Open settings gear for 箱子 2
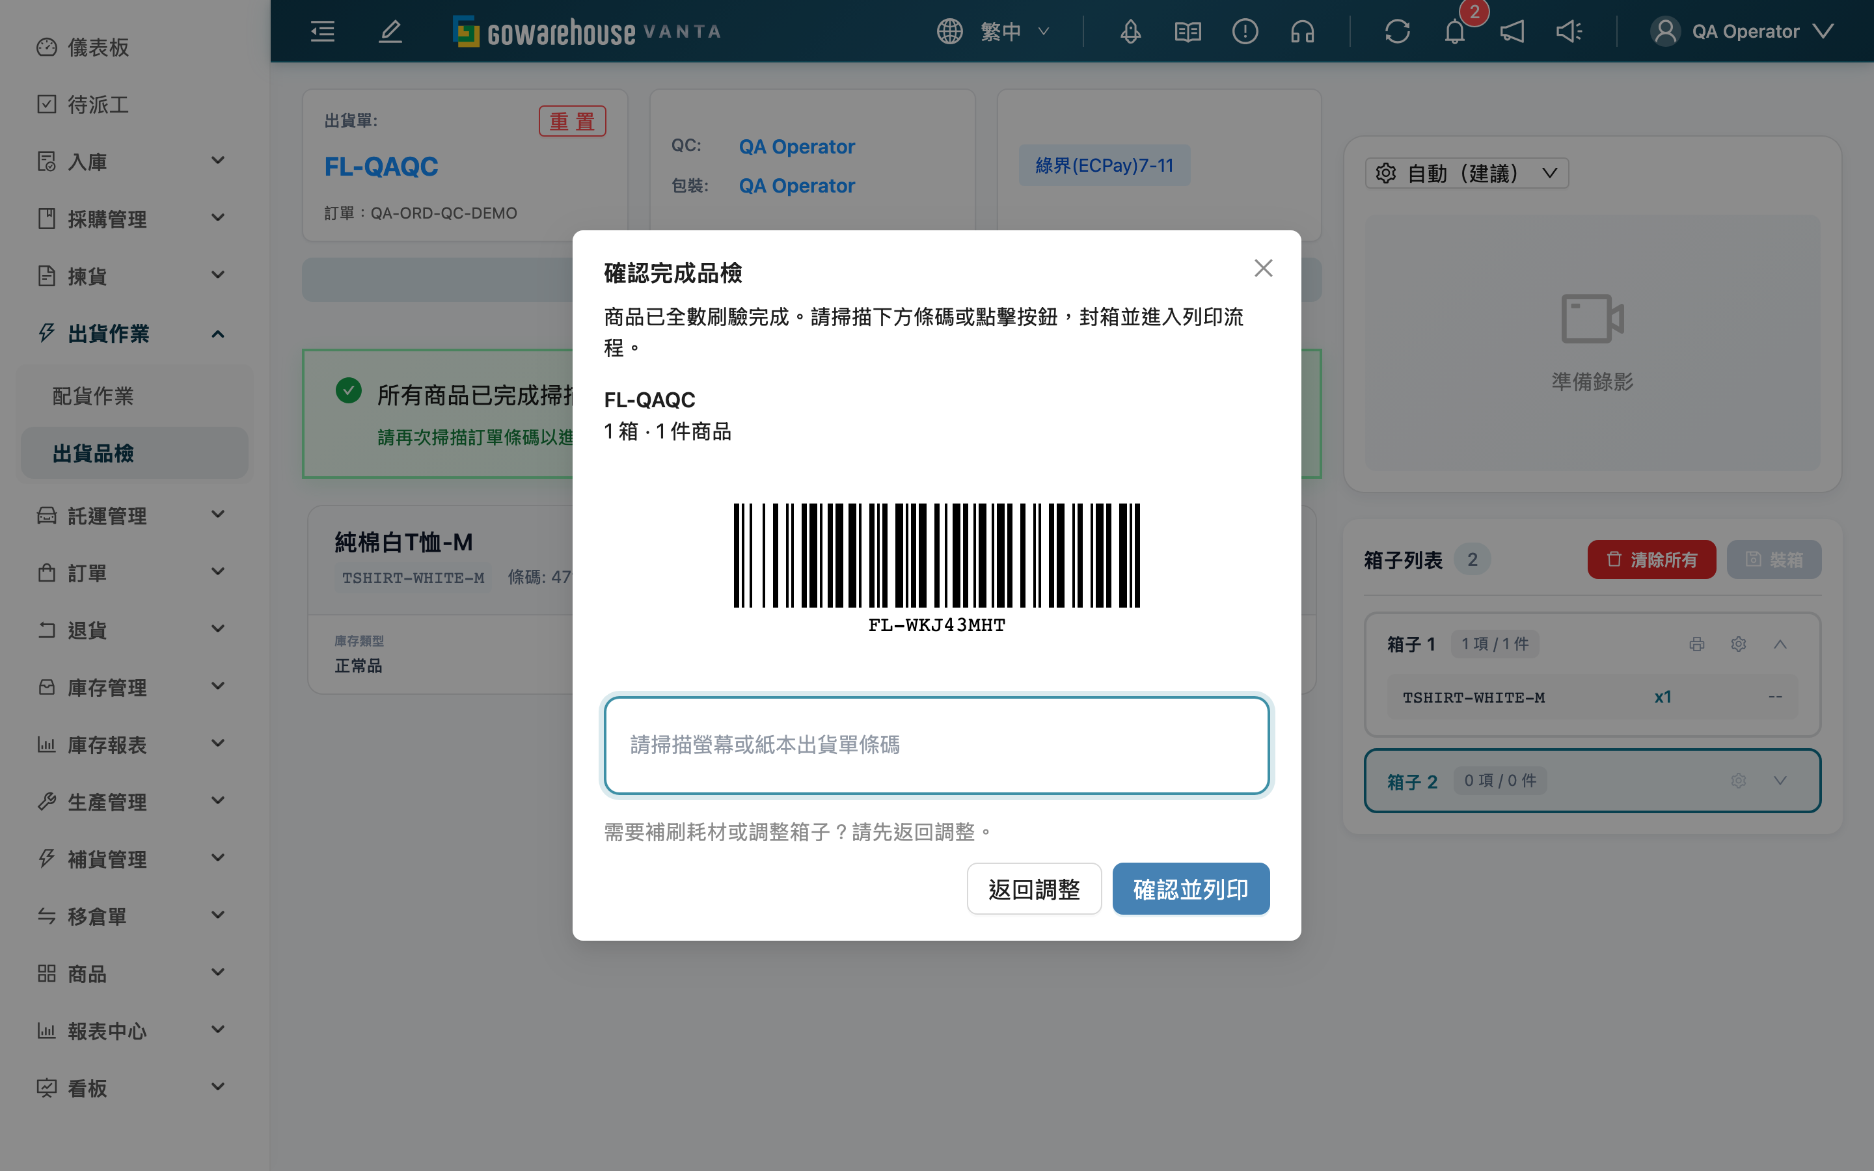 [1739, 781]
